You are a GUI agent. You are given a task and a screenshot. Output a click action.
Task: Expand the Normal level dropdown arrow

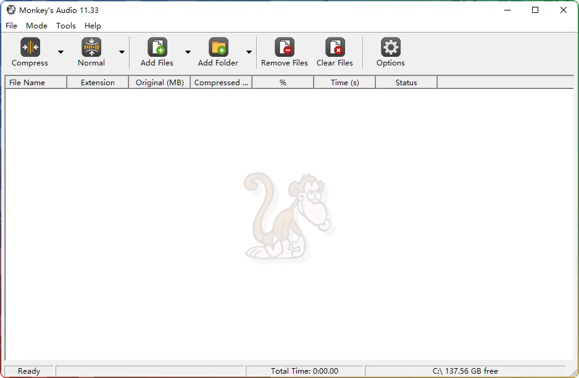point(122,52)
